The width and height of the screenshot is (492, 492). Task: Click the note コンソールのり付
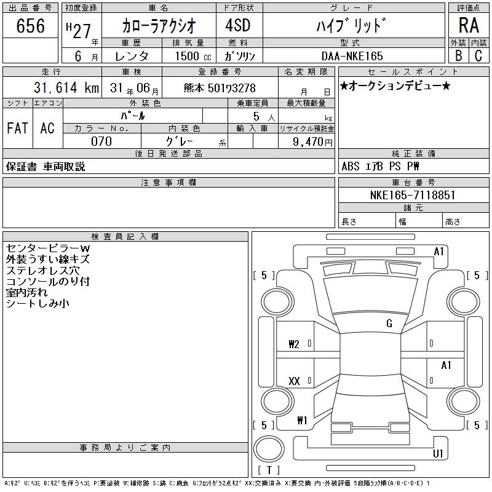point(48,281)
